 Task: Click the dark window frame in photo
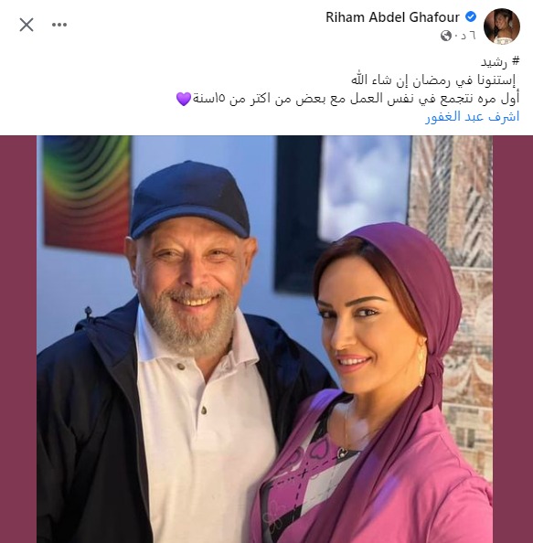click(x=298, y=215)
